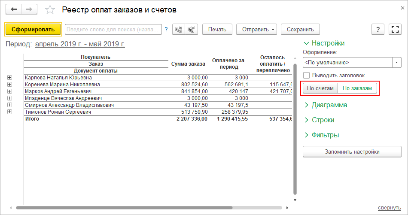Select the cell Тимонов Роман Сергеевич

click(96, 112)
